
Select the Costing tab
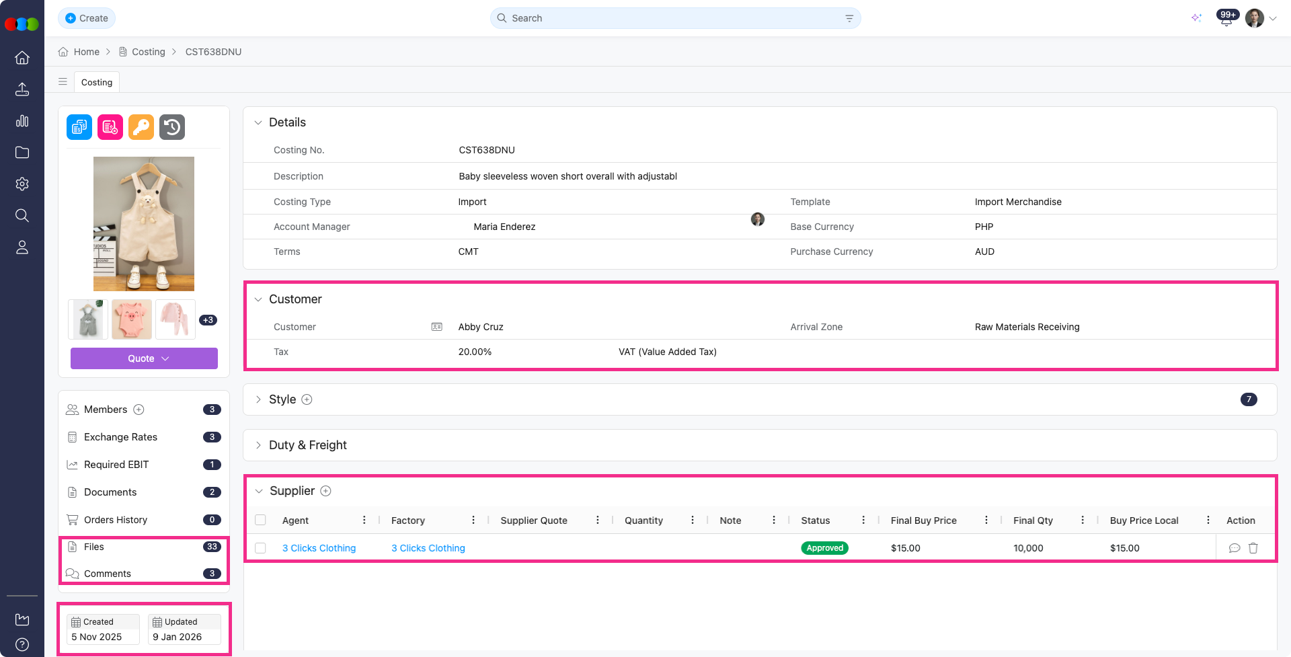(x=97, y=82)
